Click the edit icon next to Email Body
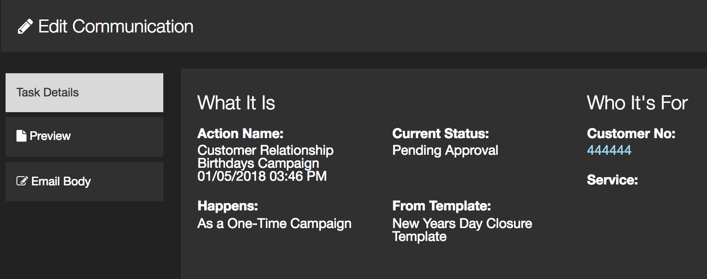The width and height of the screenshot is (707, 279). coord(22,181)
